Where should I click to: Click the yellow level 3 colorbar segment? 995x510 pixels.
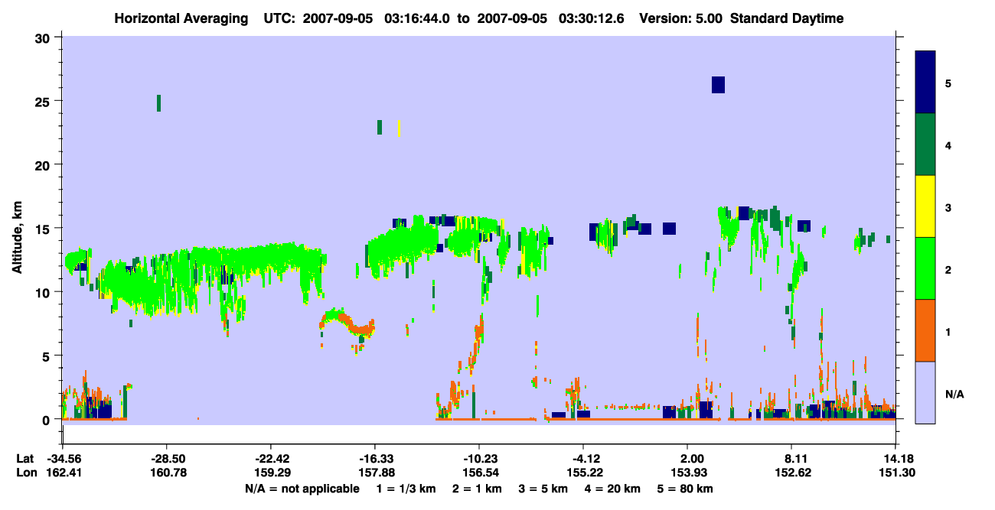(x=925, y=206)
